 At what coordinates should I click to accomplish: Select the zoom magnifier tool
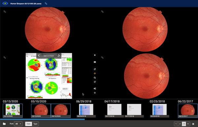(95, 78)
